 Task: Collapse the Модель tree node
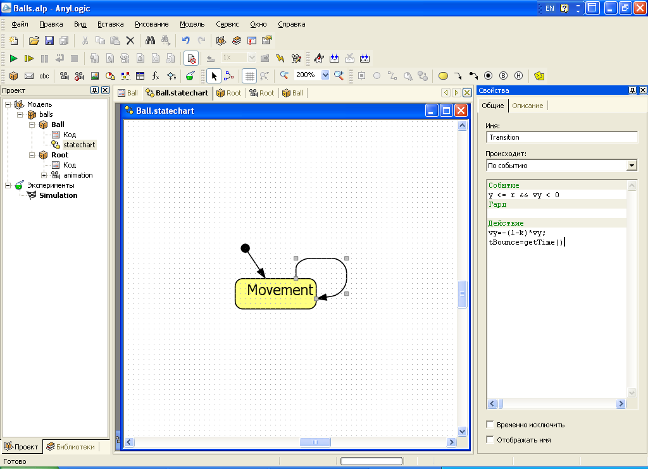coord(8,104)
